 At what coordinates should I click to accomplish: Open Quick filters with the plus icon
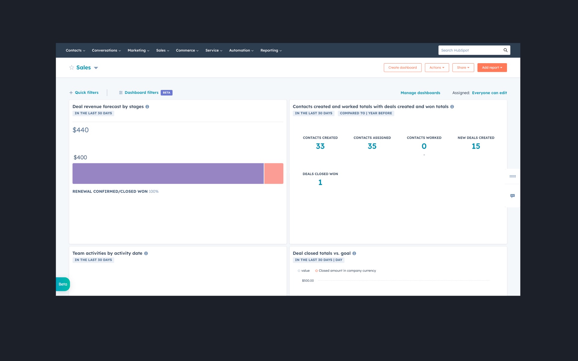tap(71, 92)
